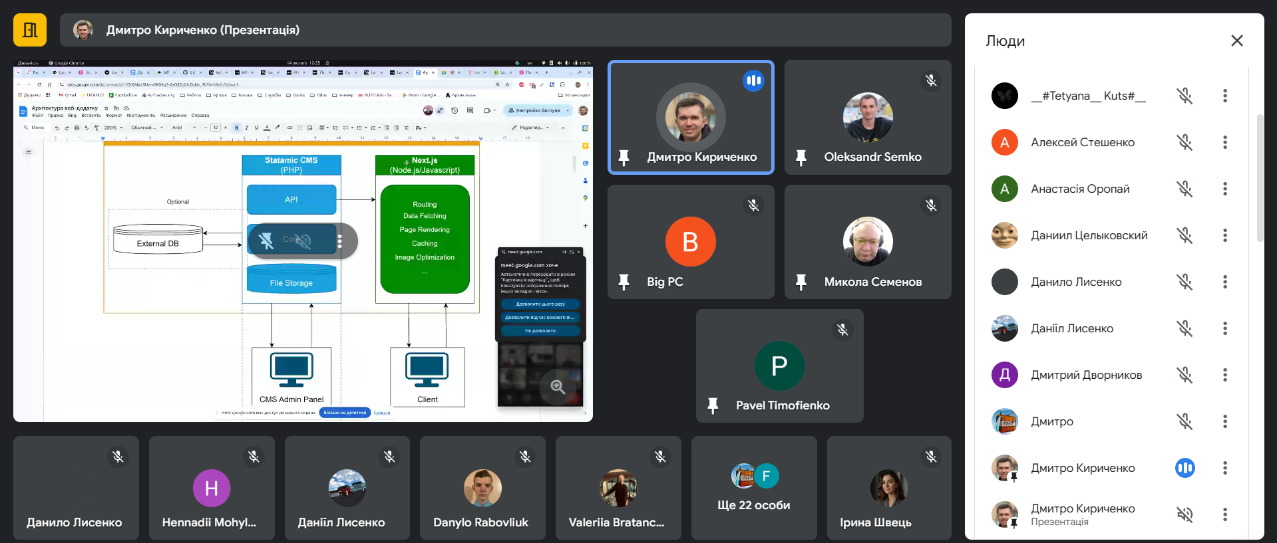Open more options for Даниил Целыковский
The width and height of the screenshot is (1277, 543).
coord(1224,235)
